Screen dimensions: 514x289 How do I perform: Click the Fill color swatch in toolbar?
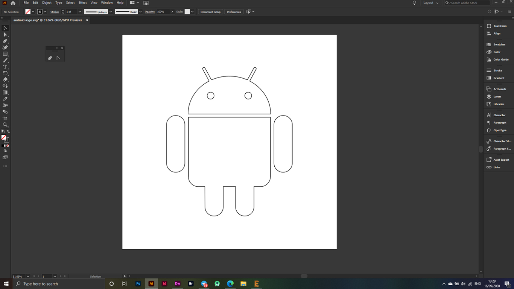(x=4, y=137)
